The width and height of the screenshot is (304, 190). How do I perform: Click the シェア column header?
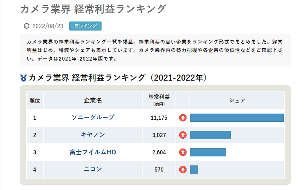237,100
